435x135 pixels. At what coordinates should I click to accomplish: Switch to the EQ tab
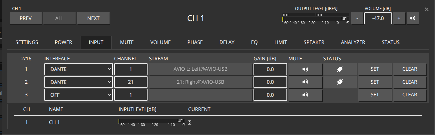[x=254, y=42]
